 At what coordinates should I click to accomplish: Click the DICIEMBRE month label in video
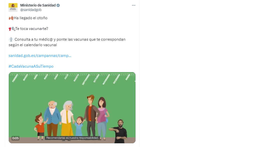click(x=117, y=79)
